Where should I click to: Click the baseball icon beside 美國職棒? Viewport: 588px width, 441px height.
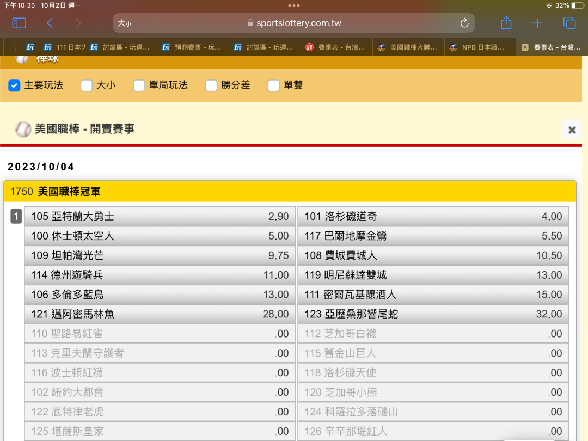[x=23, y=130]
